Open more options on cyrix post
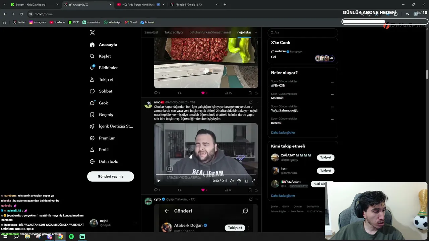This screenshot has height=241, width=429. [x=256, y=199]
